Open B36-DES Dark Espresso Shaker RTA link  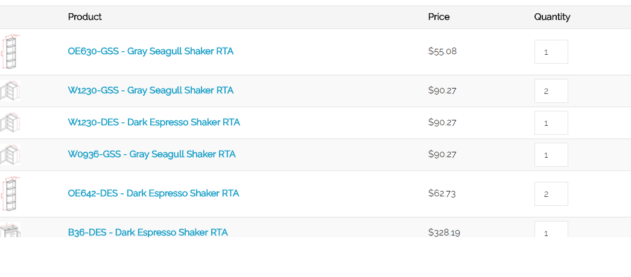148,232
